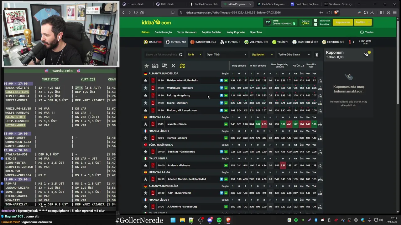Favorite the Beşiktaş - Galatasaray match star
The image size is (401, 225).
pyautogui.click(x=145, y=152)
